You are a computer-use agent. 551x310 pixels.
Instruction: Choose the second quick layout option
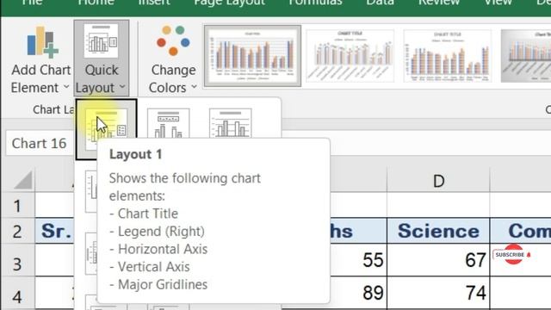click(169, 124)
